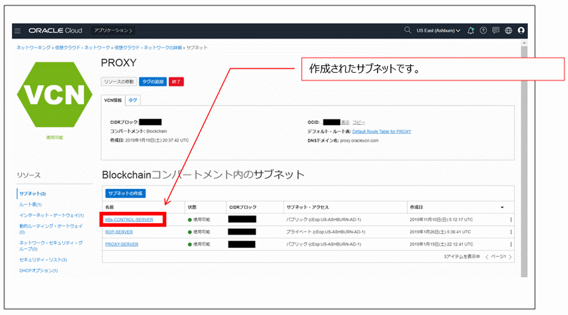Click the 名前 column header
Screen dimensions: 568x315
110,208
